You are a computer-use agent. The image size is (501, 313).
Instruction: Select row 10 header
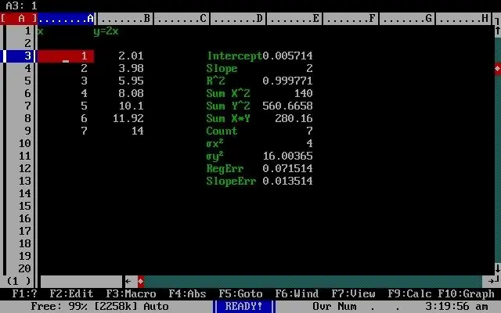click(x=19, y=143)
